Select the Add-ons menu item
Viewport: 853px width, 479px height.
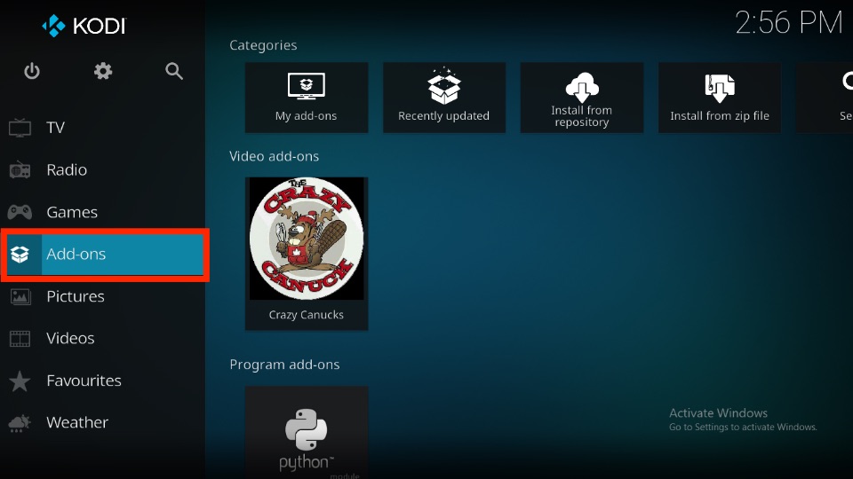point(105,255)
